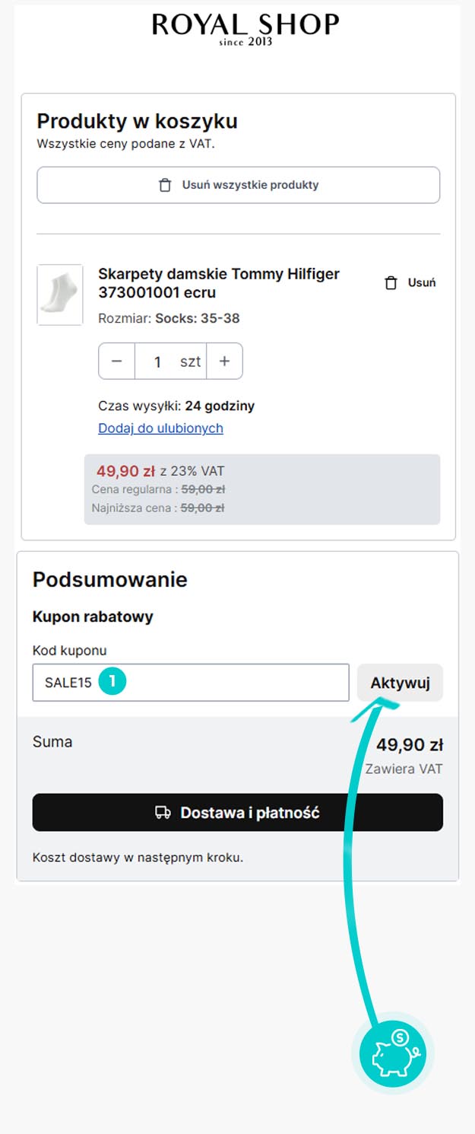Click the Kupon rabatowy heading
The image size is (475, 1134).
tap(93, 616)
